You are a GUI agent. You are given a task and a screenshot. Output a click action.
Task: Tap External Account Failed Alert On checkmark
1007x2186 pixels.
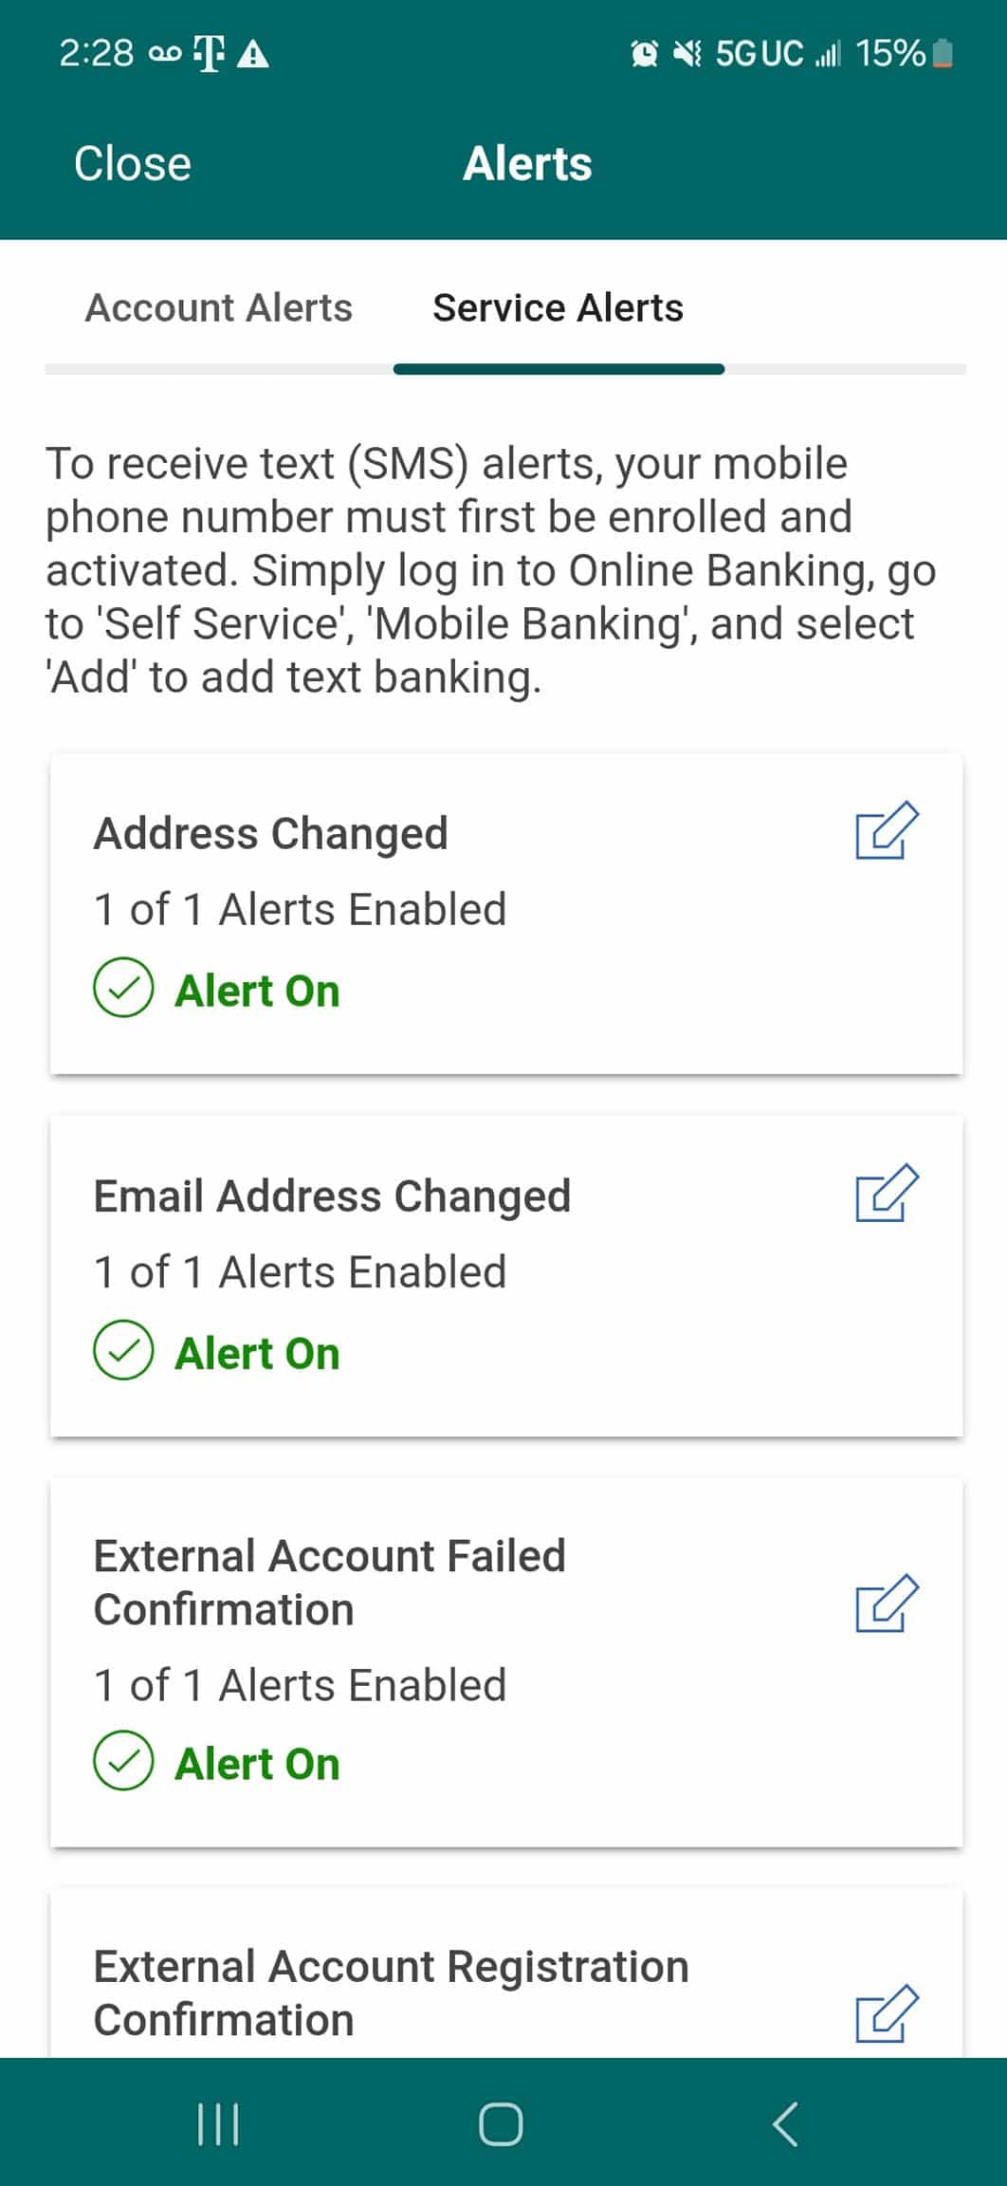[123, 1761]
